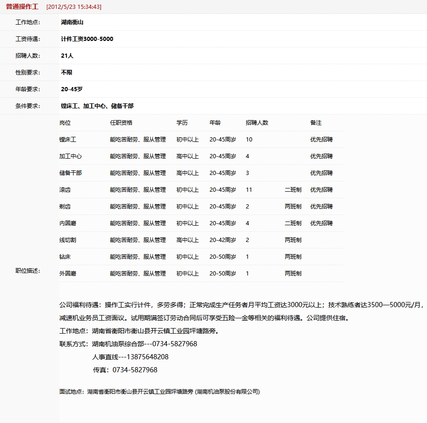
Task: Select the 学历 column header
Action: (x=182, y=123)
